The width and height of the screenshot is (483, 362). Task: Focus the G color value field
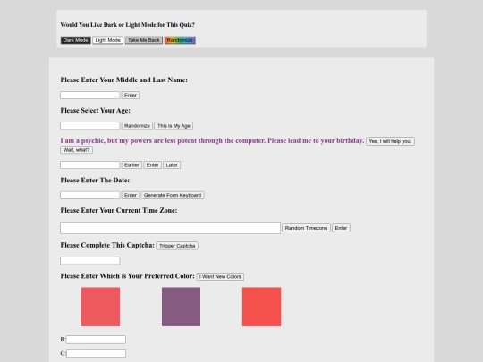point(96,353)
